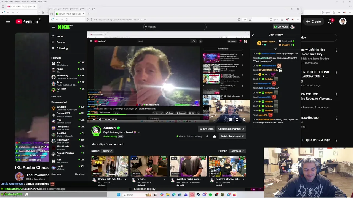Open the History menu in Kick window
This screenshot has height=198, width=353.
click(66, 9)
